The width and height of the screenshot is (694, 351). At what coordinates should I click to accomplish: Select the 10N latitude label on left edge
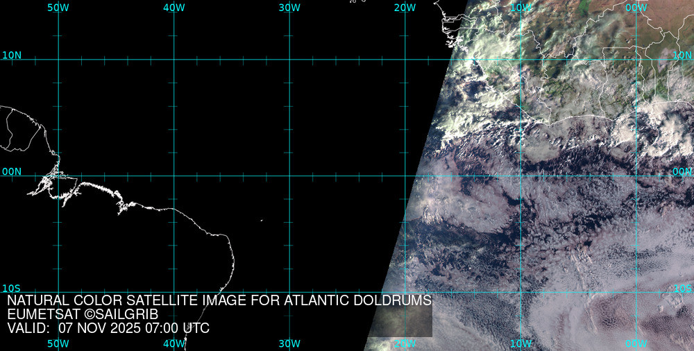coord(12,55)
